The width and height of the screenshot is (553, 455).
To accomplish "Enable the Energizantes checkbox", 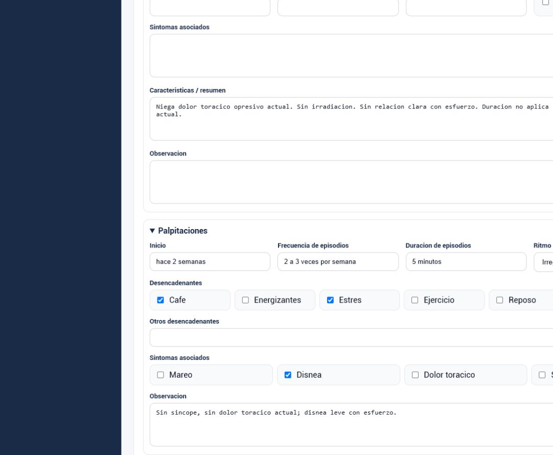I will coord(245,300).
